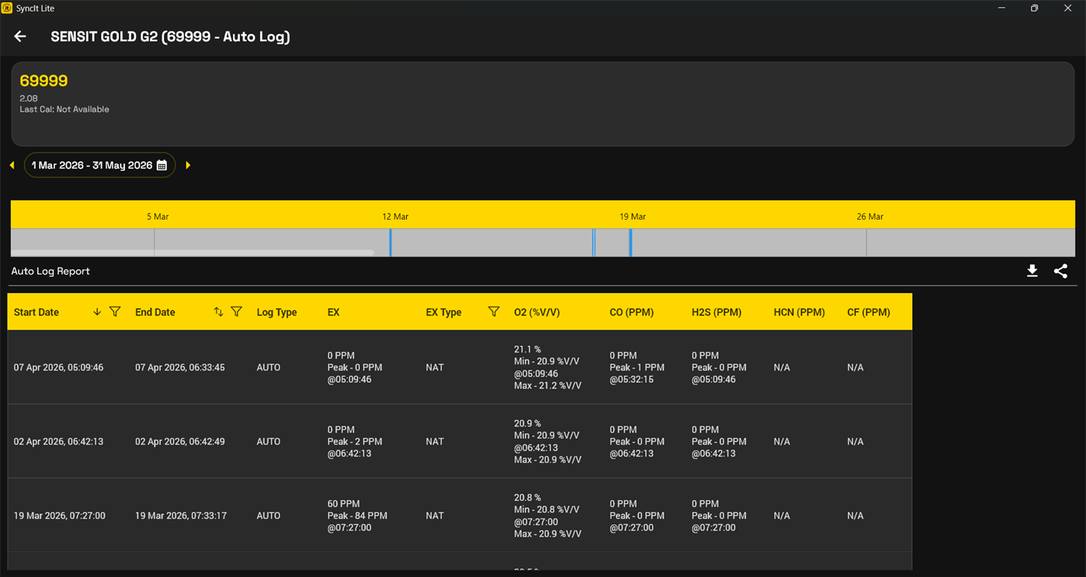Screen dimensions: 1086x577
Task: Click the H2S cell in the 07 Apr row
Action: click(x=719, y=367)
